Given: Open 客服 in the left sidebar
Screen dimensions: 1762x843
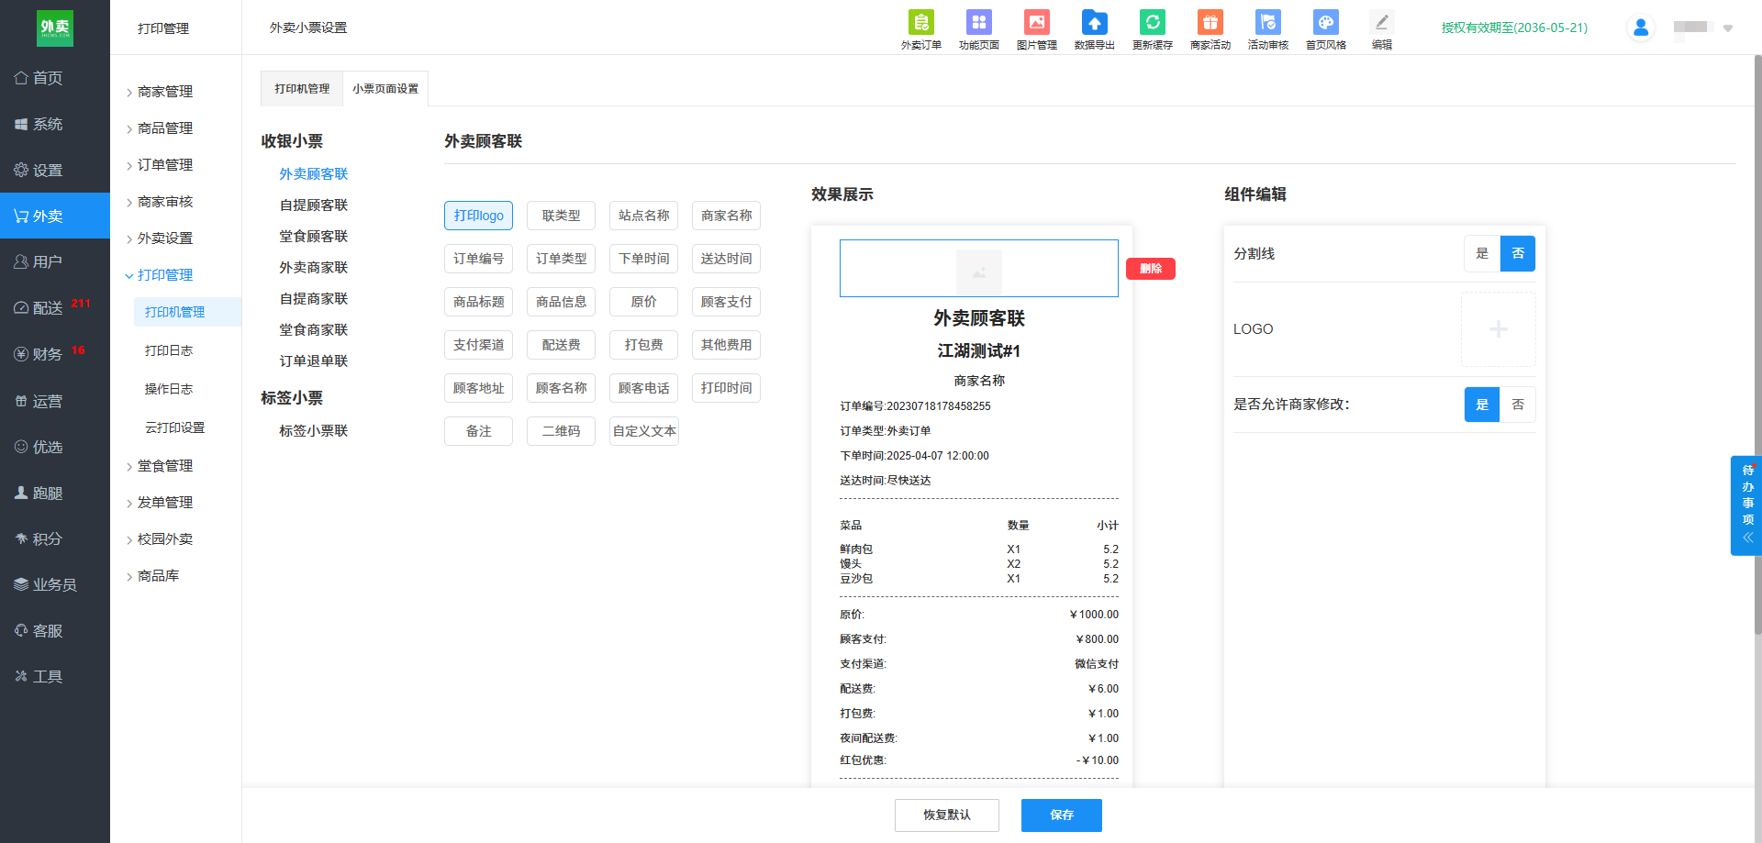Looking at the screenshot, I should point(55,630).
